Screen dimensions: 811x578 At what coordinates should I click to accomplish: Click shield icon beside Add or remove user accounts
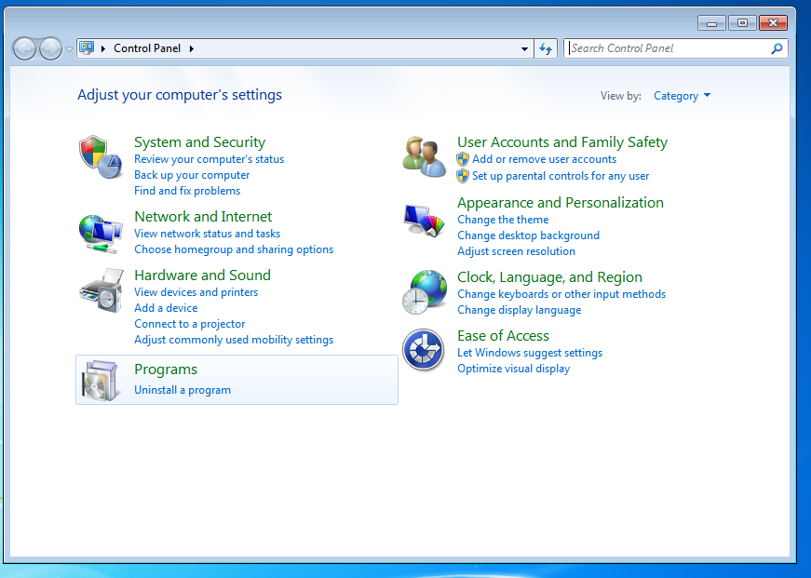[463, 159]
